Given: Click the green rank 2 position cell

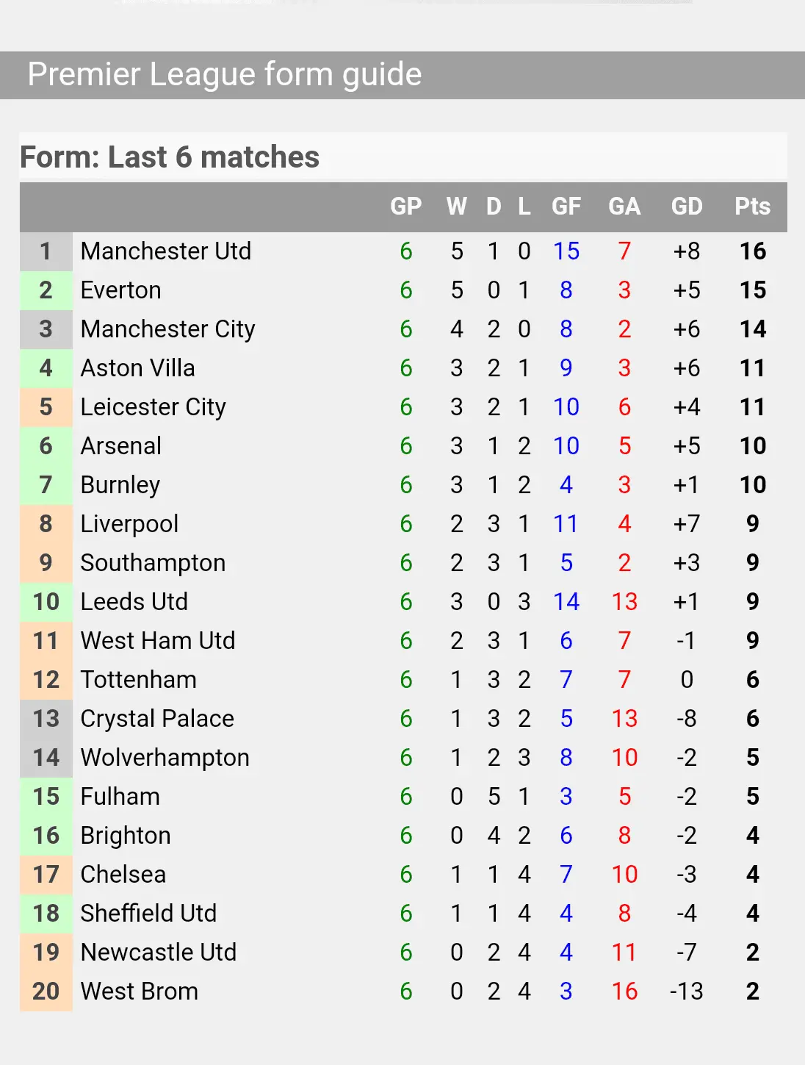Looking at the screenshot, I should click(x=46, y=290).
